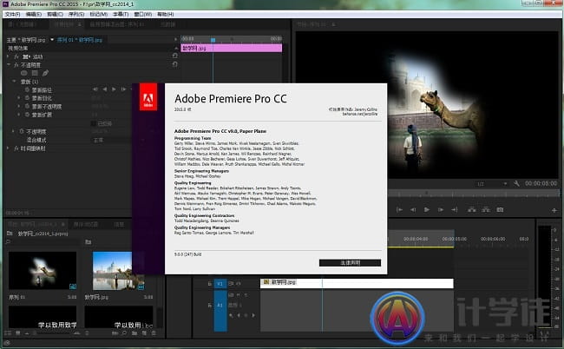Reset the Opacity effect in Effect Controls

[174, 64]
